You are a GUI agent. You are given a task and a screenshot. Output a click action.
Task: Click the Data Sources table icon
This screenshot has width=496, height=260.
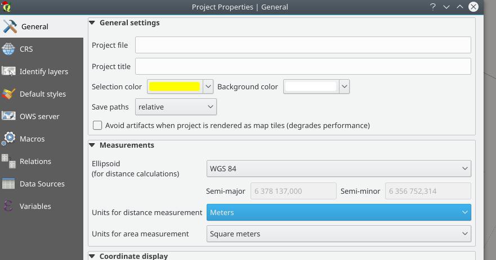point(8,184)
